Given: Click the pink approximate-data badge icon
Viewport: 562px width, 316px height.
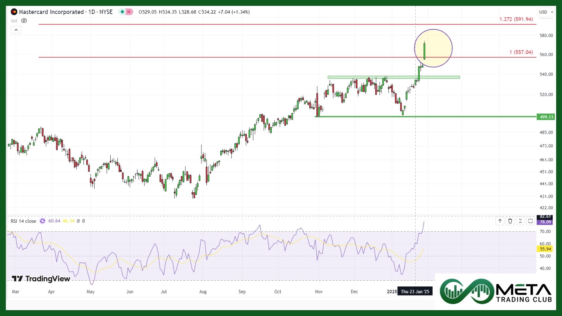Looking at the screenshot, I should (x=129, y=12).
